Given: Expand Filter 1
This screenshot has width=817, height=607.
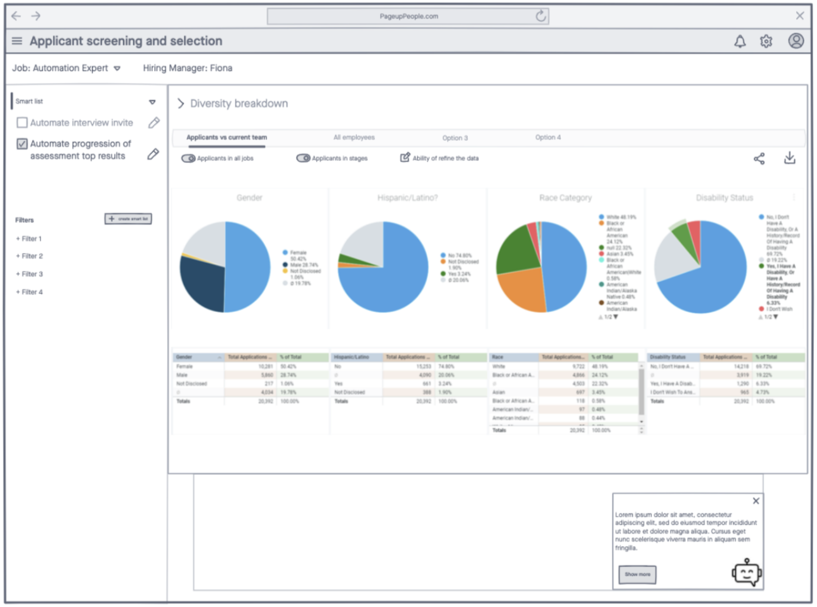Looking at the screenshot, I should pyautogui.click(x=29, y=239).
